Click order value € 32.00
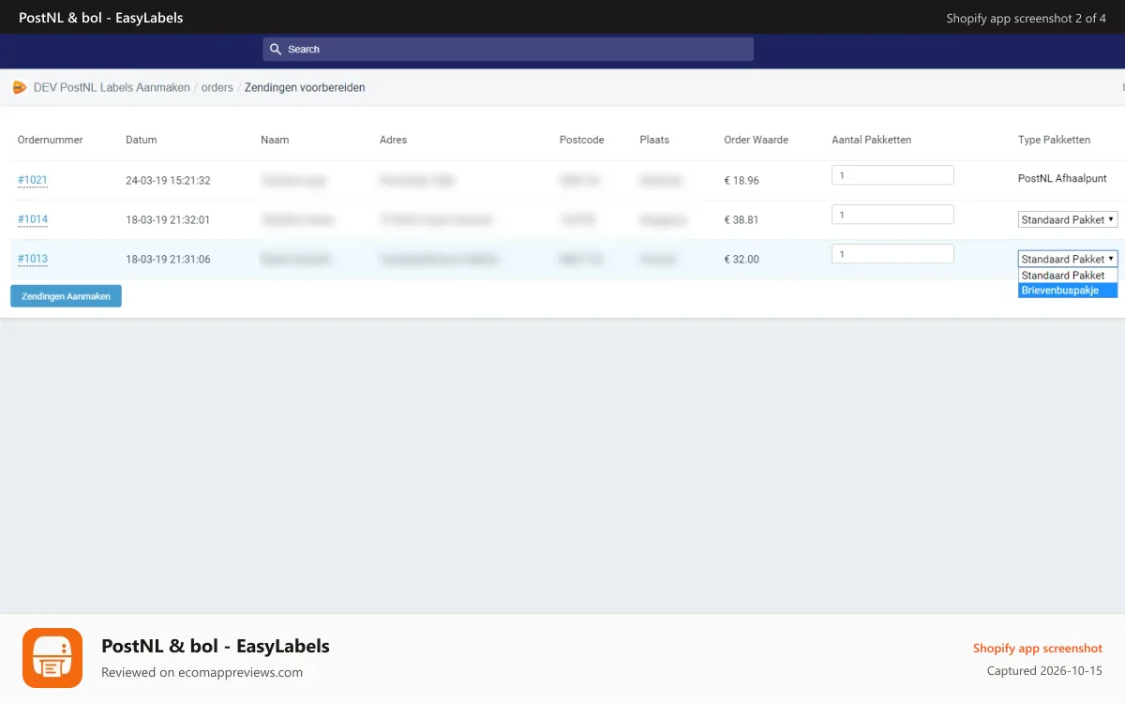The width and height of the screenshot is (1125, 703). tap(742, 260)
